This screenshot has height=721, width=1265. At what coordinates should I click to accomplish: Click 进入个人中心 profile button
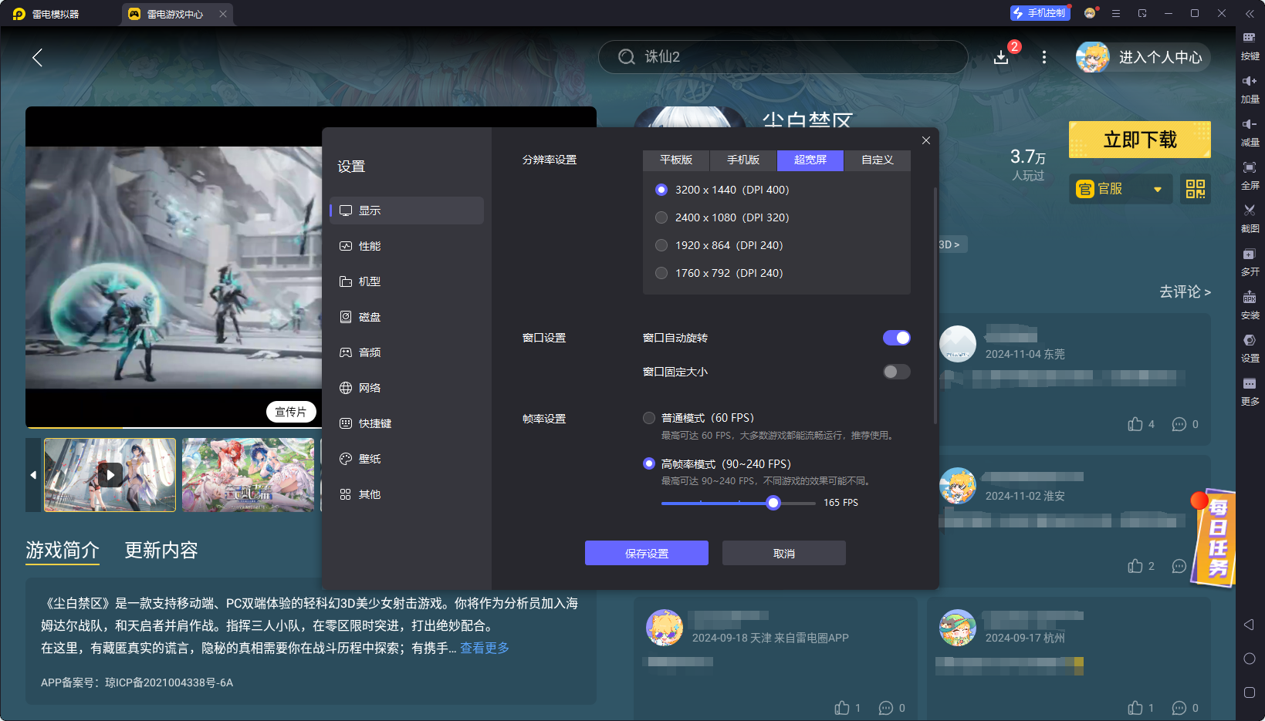pyautogui.click(x=1143, y=57)
